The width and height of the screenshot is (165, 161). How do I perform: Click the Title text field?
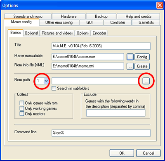[101, 46]
